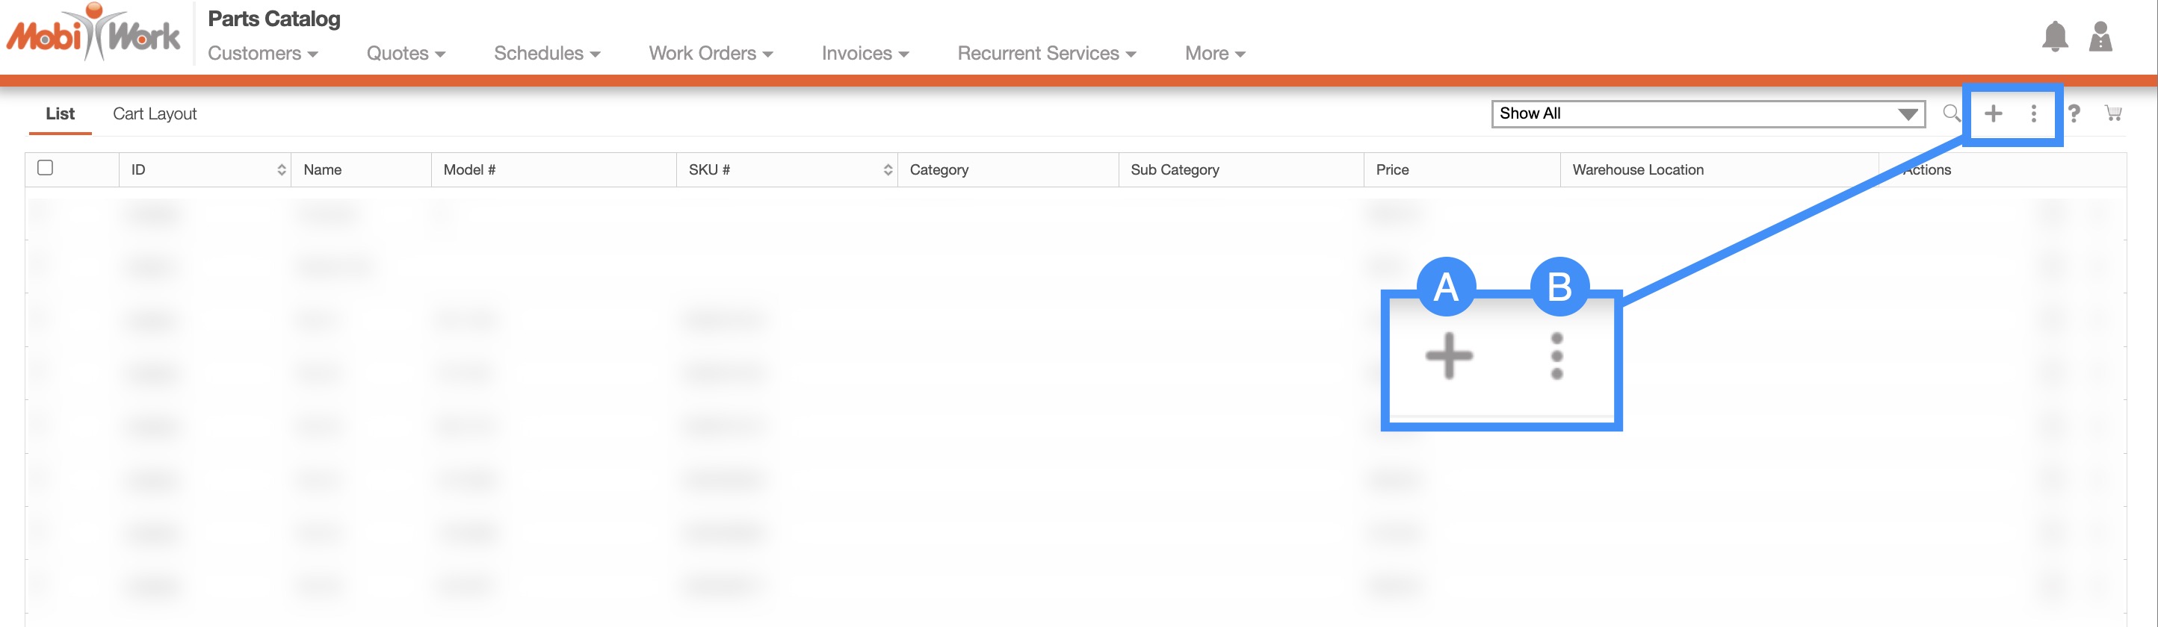Expand the Show All filter dropdown
Screen dimensions: 2158x627
pos(1707,114)
